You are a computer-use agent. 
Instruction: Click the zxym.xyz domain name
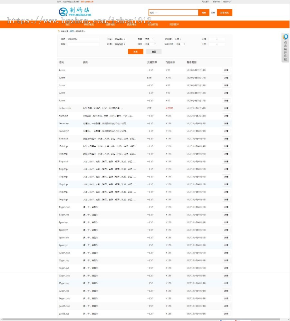click(x=63, y=116)
